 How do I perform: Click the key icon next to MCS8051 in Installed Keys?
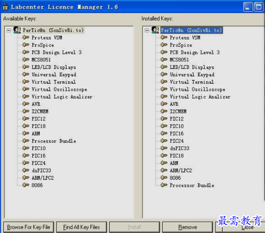164,60
